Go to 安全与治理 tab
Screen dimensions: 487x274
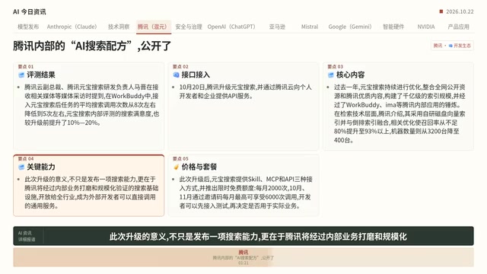[x=189, y=27]
